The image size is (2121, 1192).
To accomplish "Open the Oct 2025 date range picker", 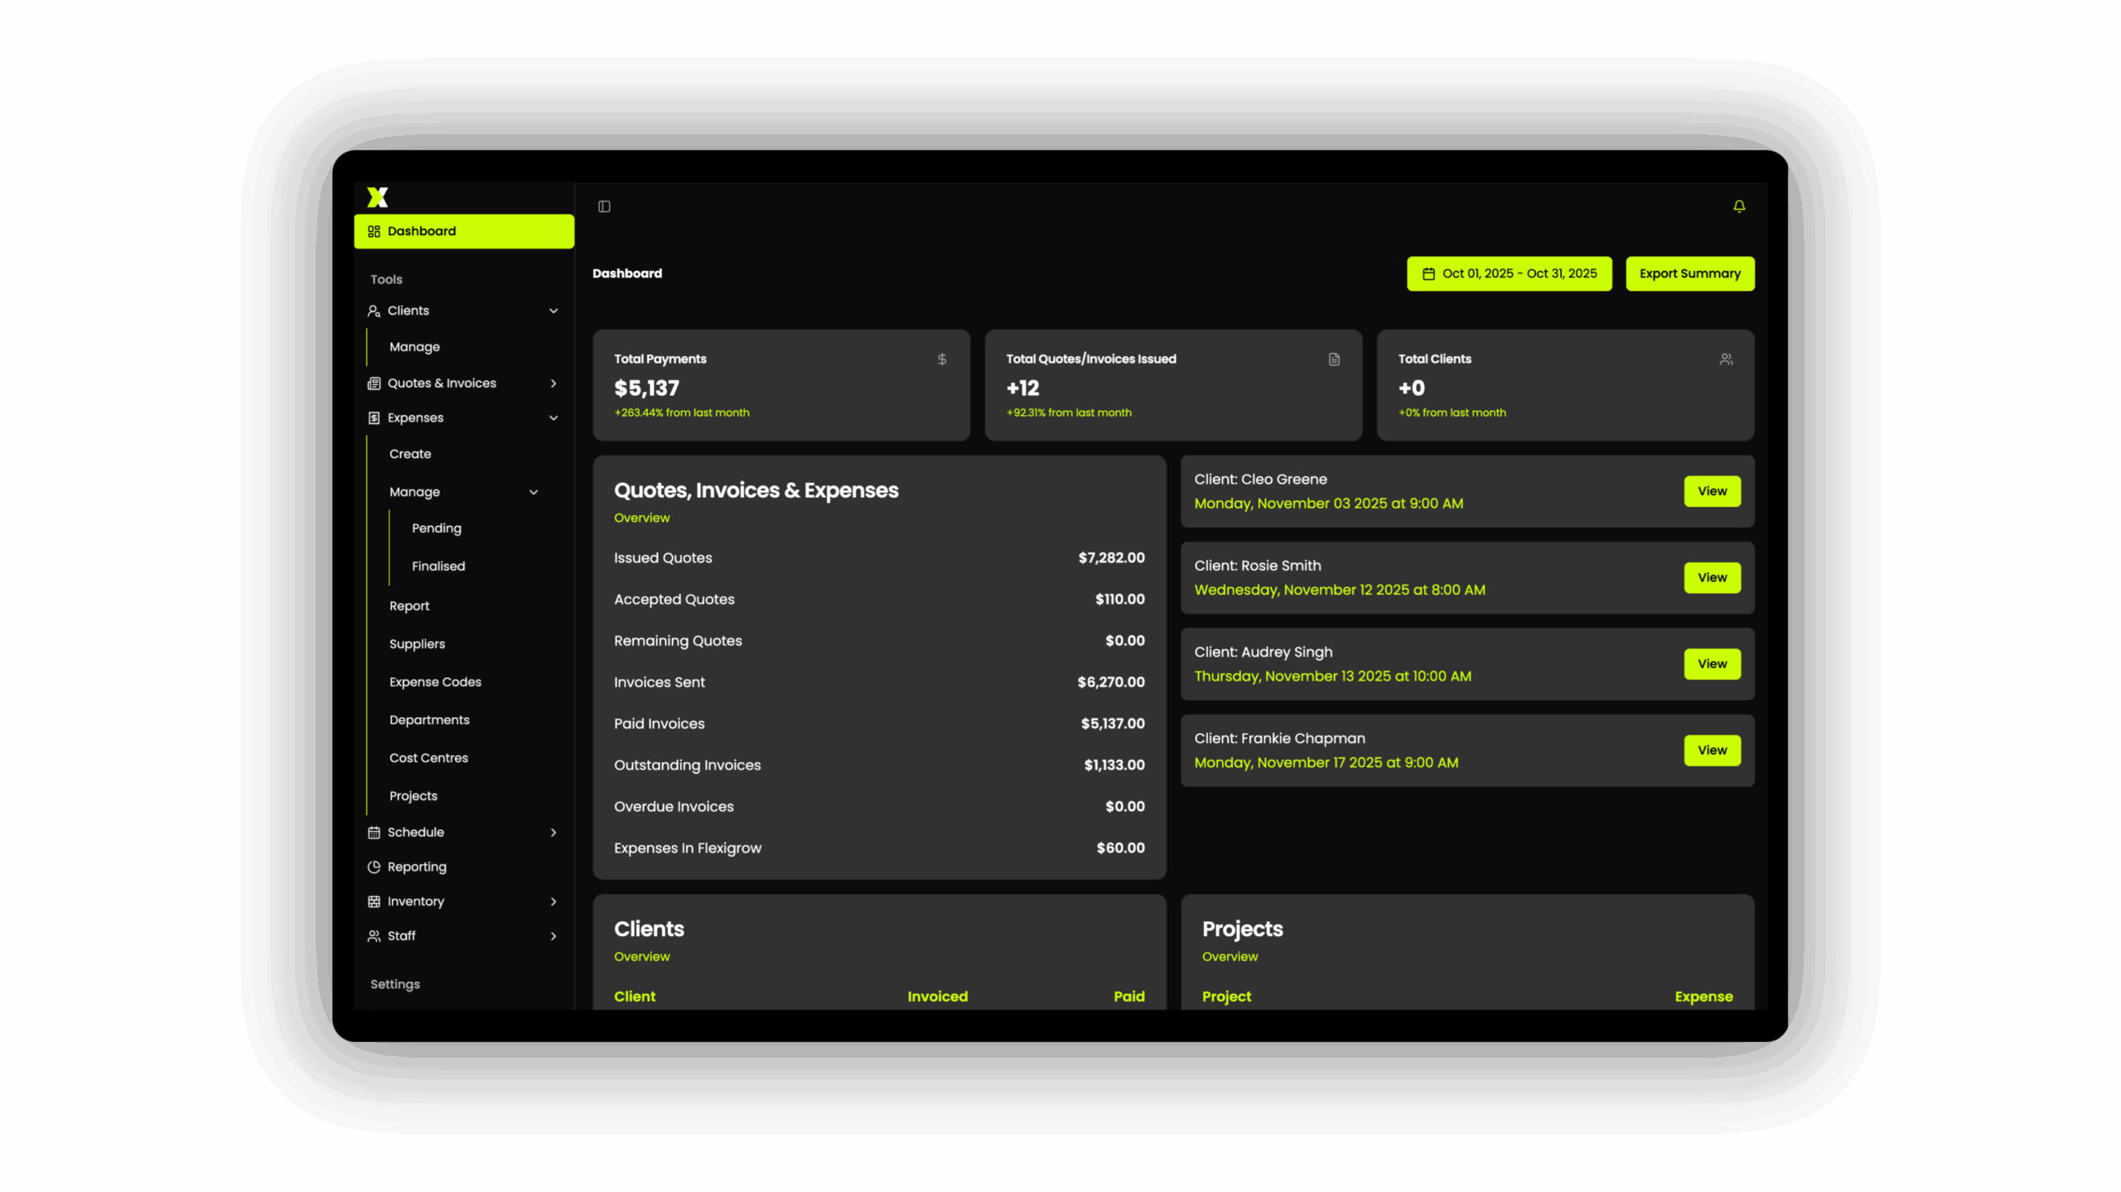I will point(1509,273).
